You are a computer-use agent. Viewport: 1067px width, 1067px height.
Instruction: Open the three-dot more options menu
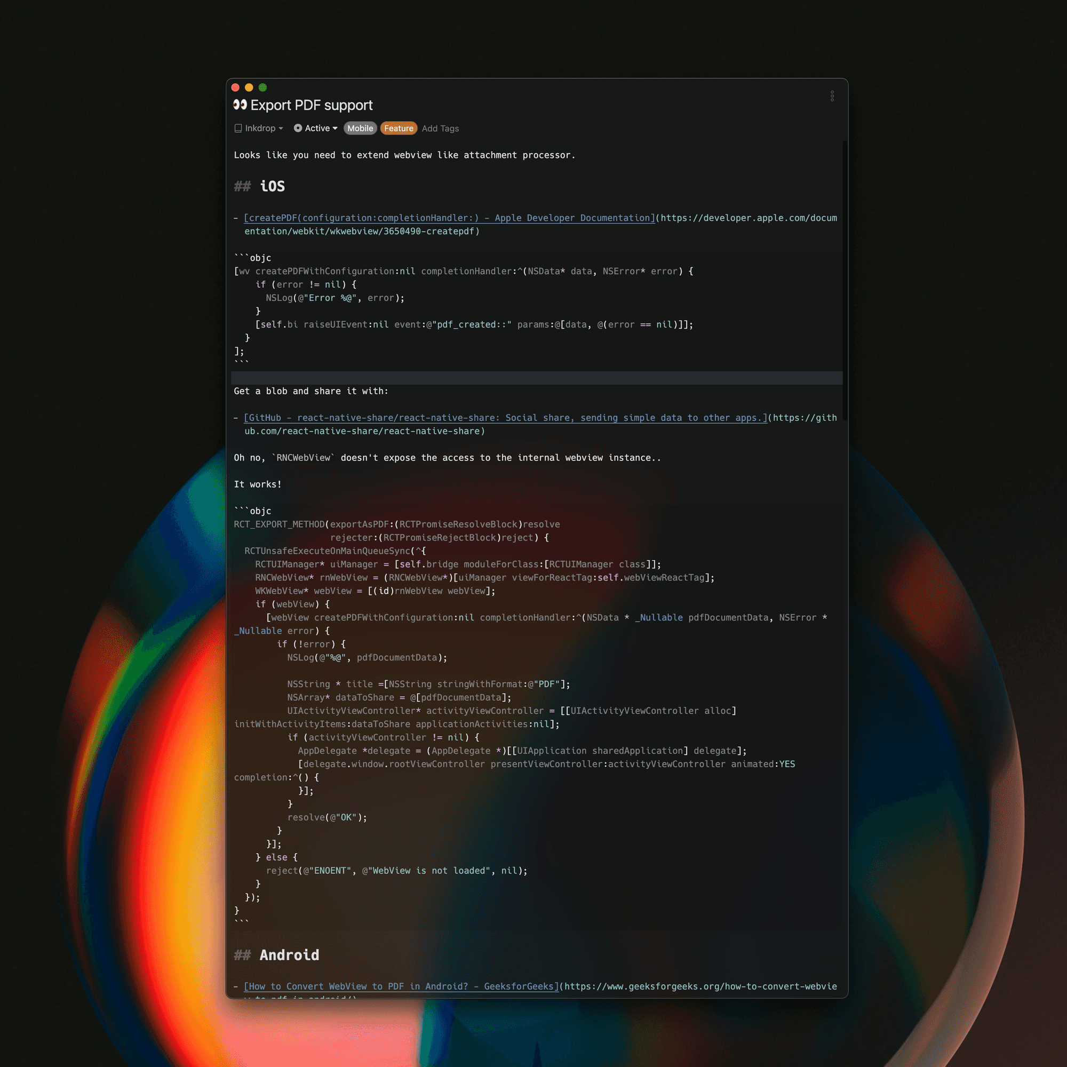[x=832, y=96]
